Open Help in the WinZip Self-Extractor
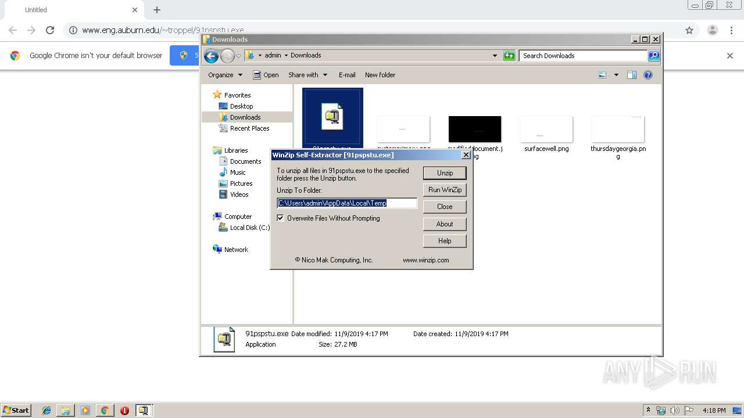Viewport: 744px width, 418px height. point(445,241)
